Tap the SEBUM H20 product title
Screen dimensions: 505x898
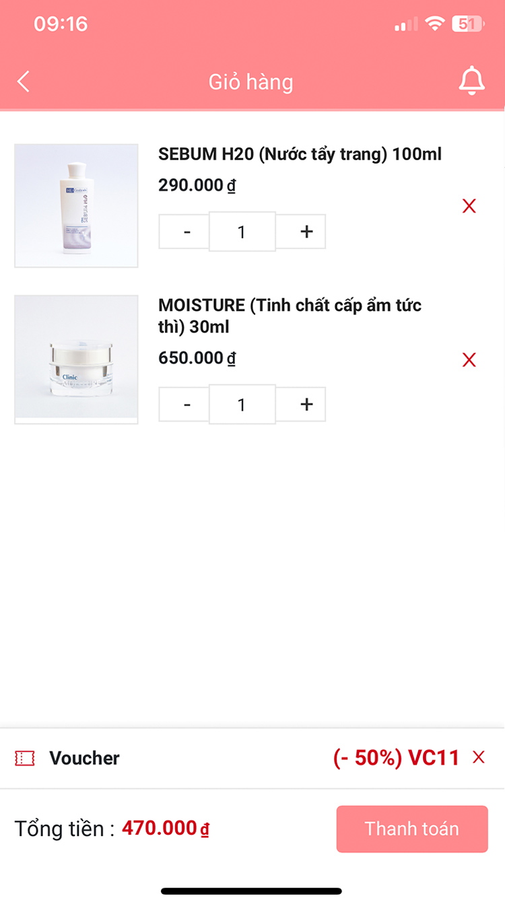pyautogui.click(x=300, y=154)
